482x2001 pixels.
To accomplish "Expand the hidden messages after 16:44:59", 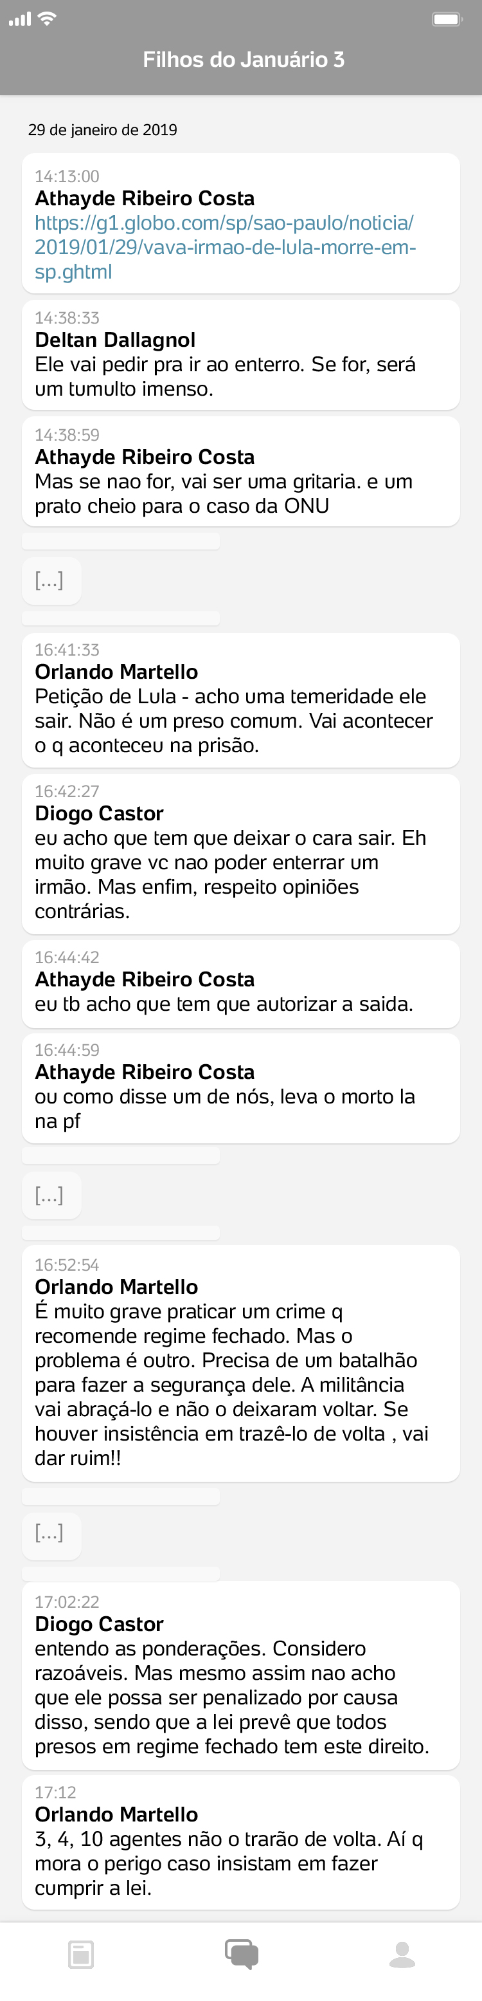I will click(51, 1195).
